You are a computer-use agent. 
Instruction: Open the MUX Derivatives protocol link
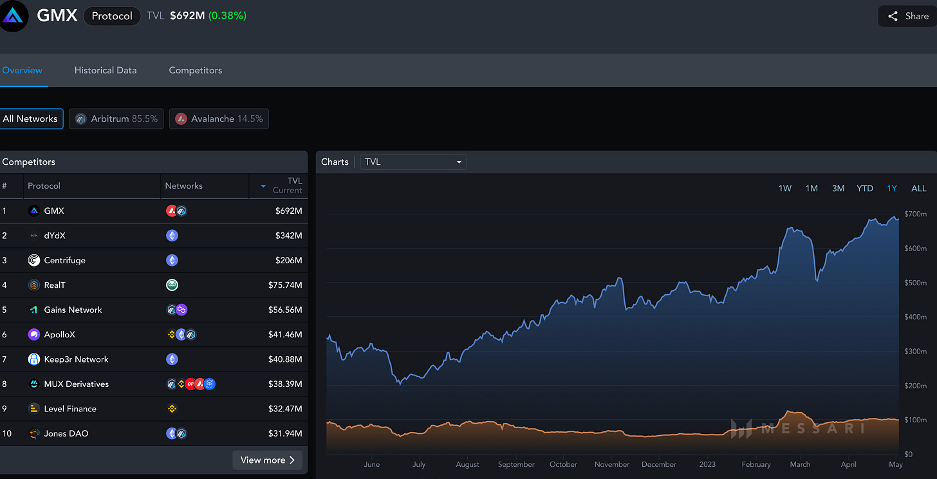coord(76,384)
